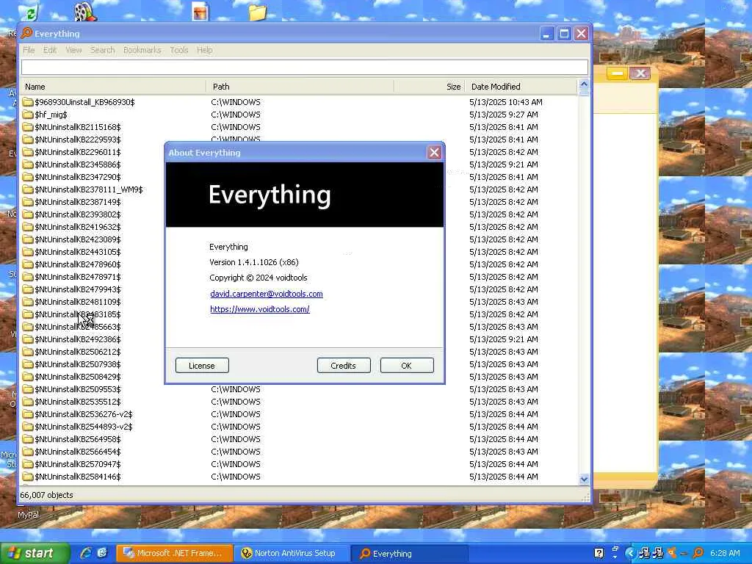752x564 pixels.
Task: Open the Help menu
Action: click(x=204, y=50)
